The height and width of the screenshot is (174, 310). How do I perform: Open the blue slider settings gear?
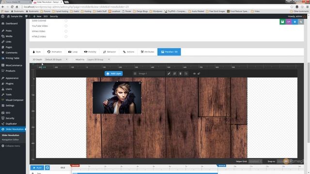click(x=295, y=22)
